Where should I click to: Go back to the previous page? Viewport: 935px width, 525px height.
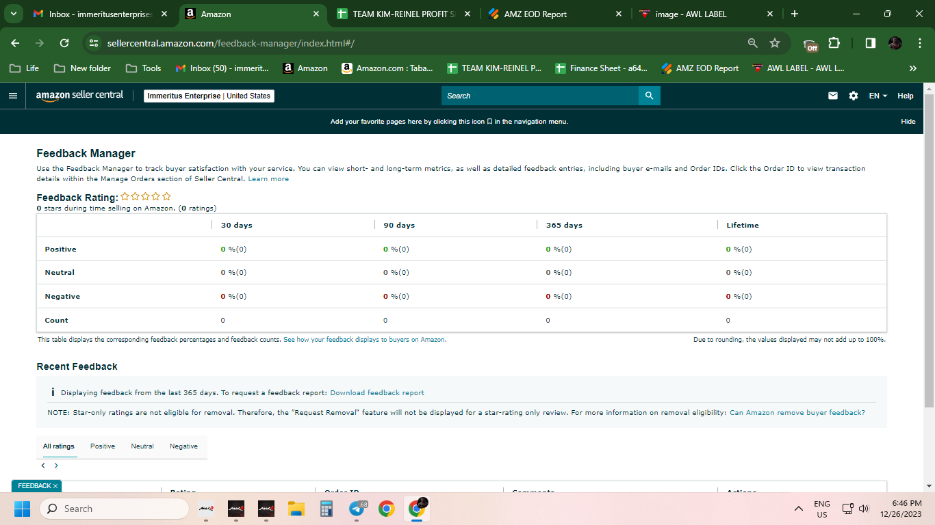coord(16,43)
